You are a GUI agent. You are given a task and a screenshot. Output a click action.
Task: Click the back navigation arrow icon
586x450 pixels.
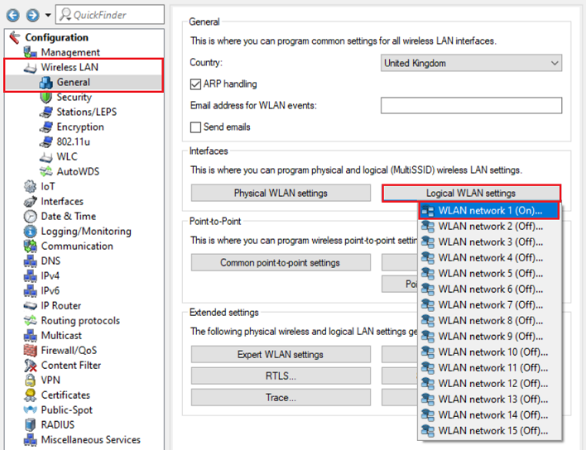[x=13, y=15]
